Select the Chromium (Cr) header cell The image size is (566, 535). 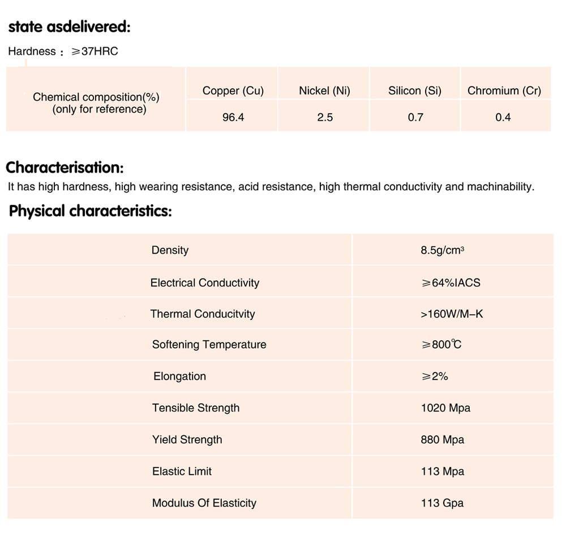click(504, 91)
